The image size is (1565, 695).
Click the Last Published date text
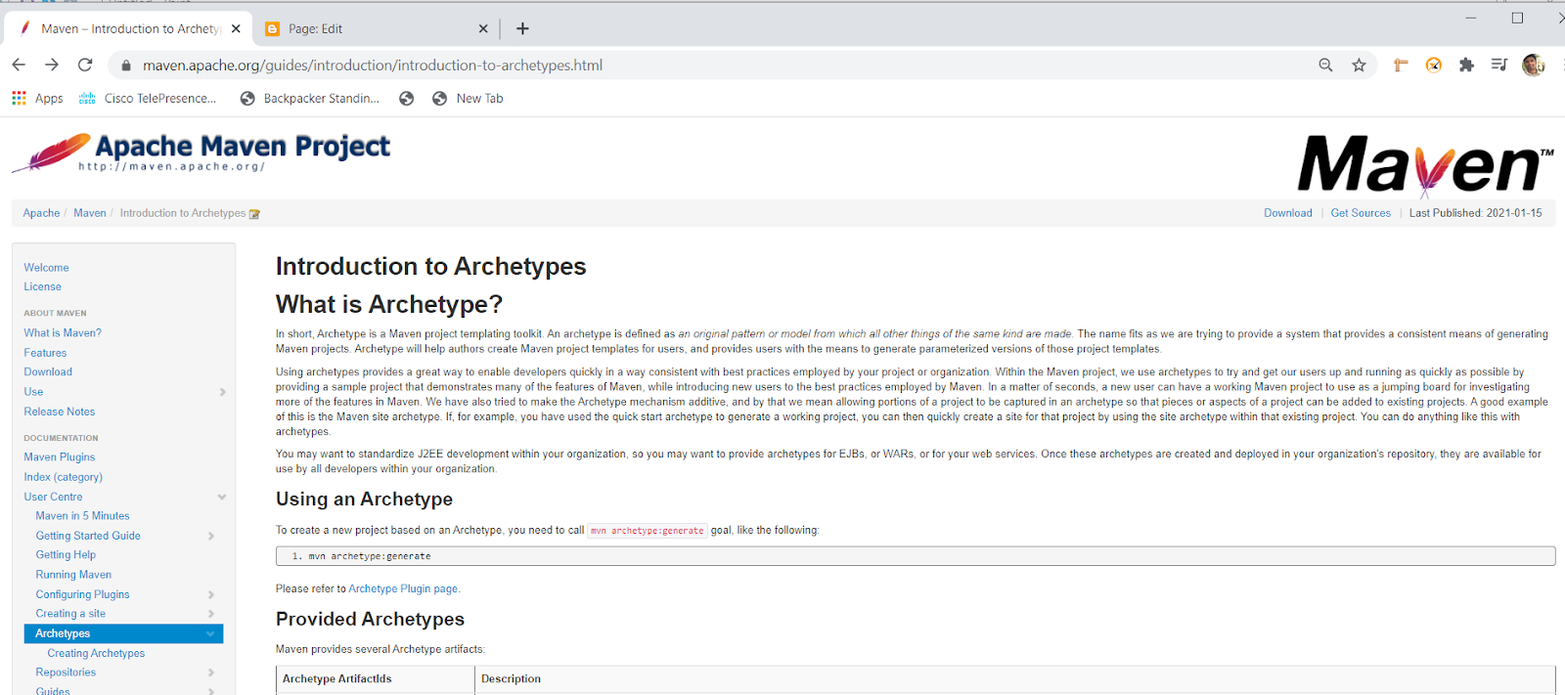click(x=1475, y=213)
